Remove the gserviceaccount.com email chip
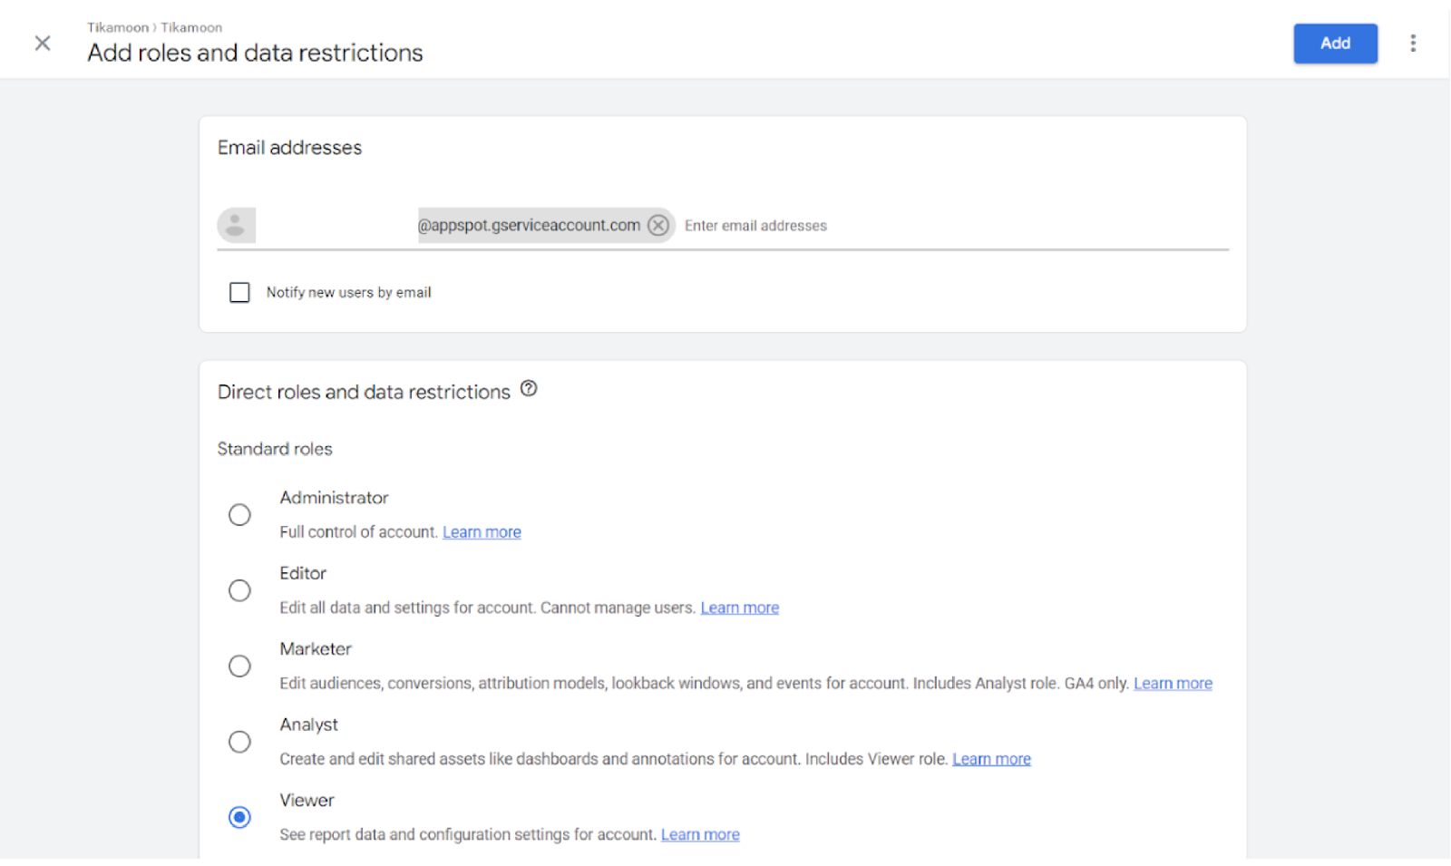Image resolution: width=1451 pixels, height=866 pixels. (x=658, y=225)
